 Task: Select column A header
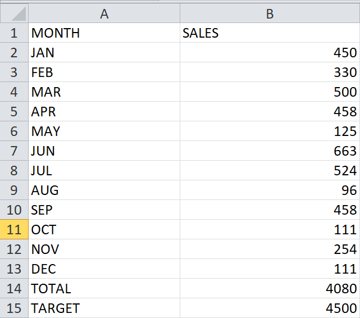coord(104,13)
